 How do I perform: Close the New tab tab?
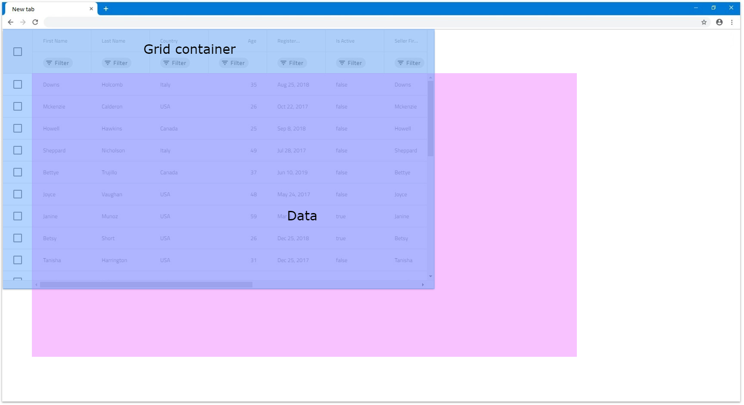91,9
